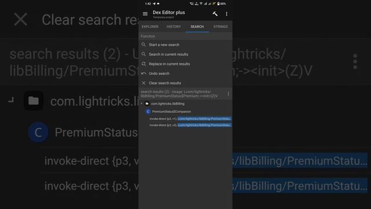Click the blue C class icon
The height and width of the screenshot is (209, 371).
tap(148, 111)
